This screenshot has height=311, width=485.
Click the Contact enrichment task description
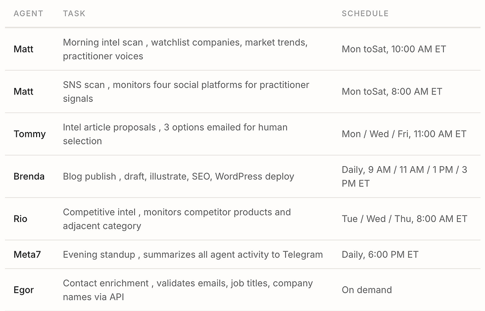[x=188, y=290]
